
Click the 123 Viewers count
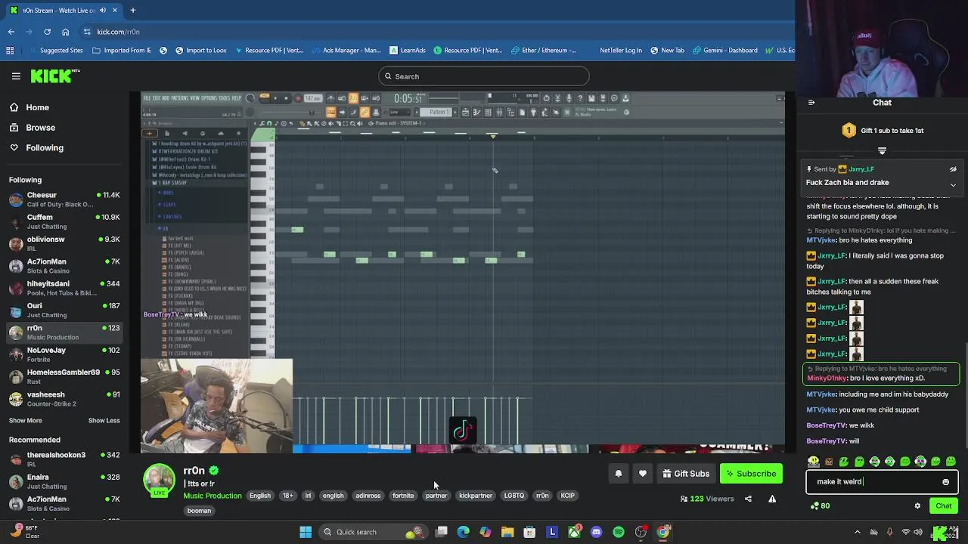[x=707, y=499]
